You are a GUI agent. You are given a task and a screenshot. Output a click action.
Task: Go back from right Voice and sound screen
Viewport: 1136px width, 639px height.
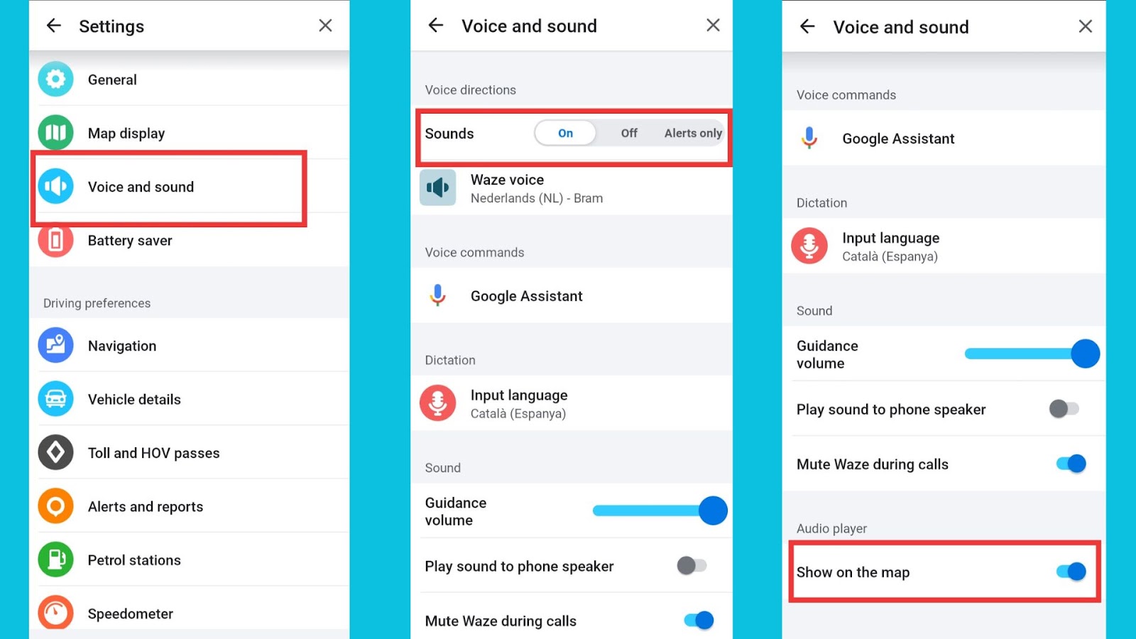[807, 26]
